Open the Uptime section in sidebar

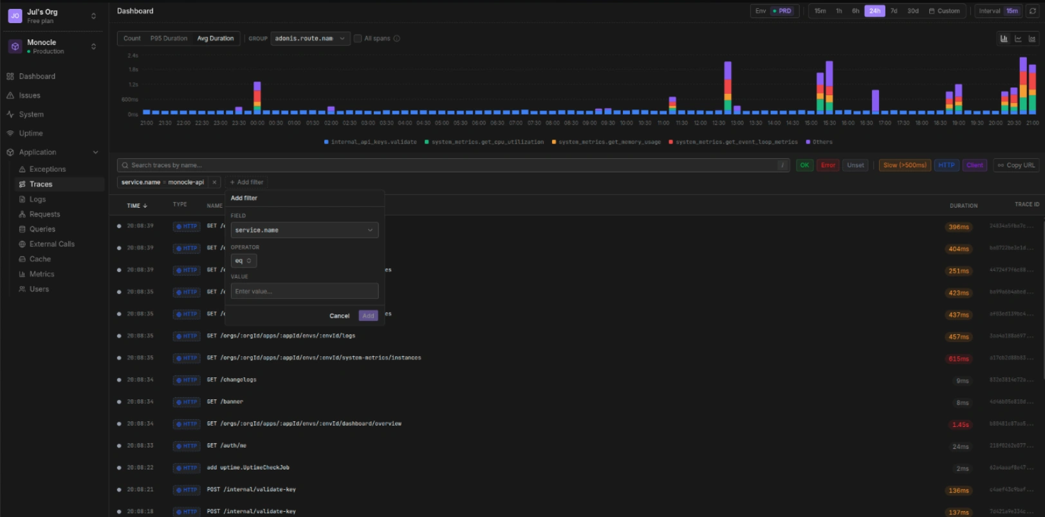(x=30, y=133)
